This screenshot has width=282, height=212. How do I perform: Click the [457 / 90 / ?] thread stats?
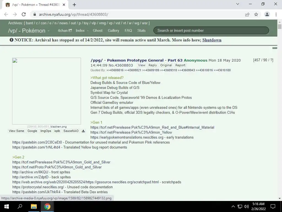coord(263,60)
